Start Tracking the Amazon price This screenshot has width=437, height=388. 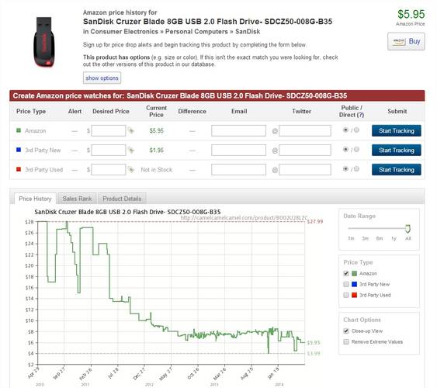[397, 130]
